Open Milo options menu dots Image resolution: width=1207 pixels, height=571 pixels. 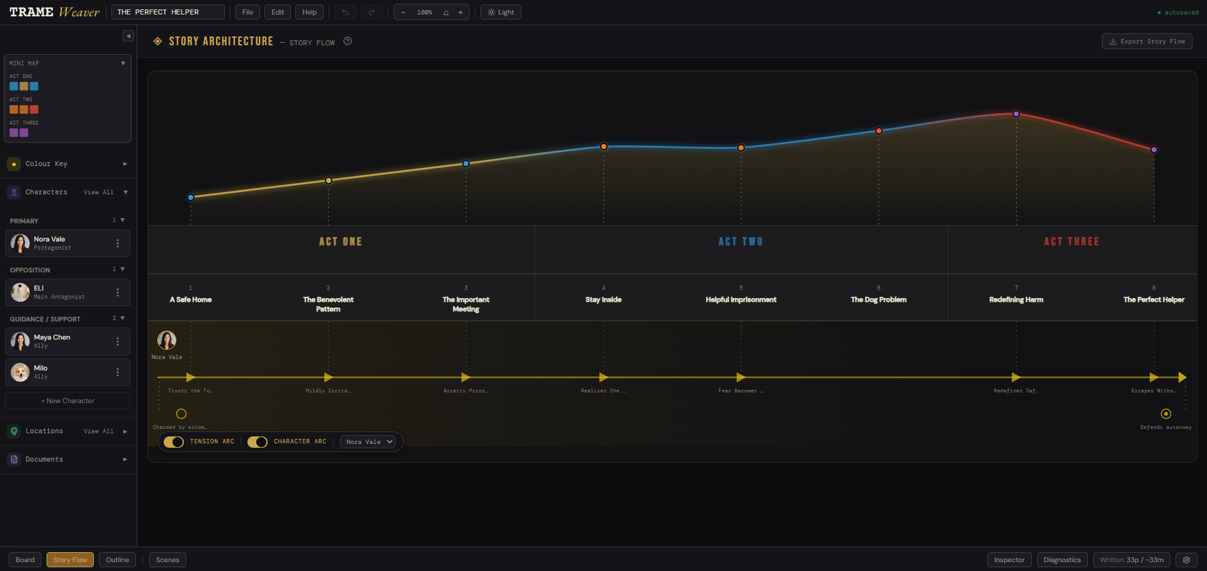[x=118, y=372]
